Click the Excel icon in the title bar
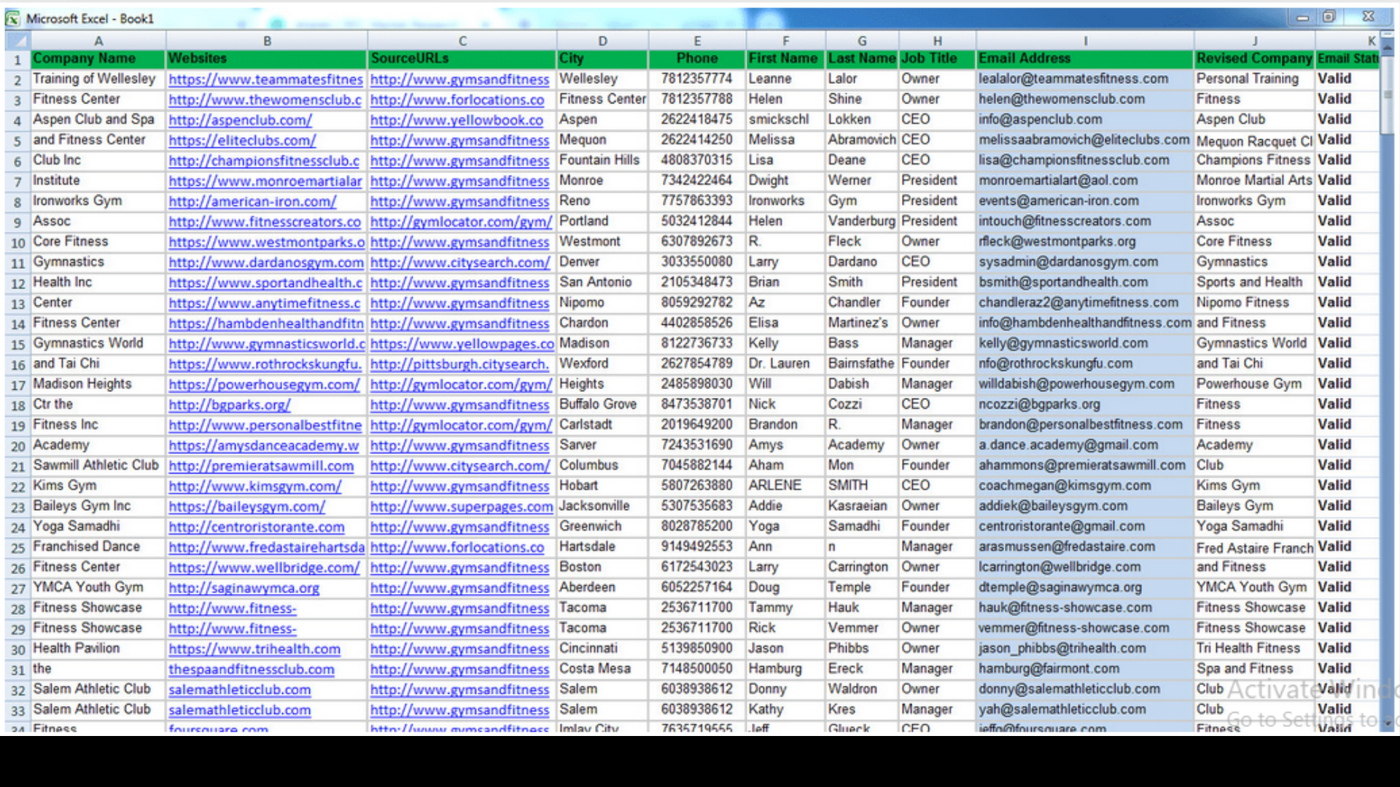The height and width of the screenshot is (787, 1400). click(x=12, y=19)
